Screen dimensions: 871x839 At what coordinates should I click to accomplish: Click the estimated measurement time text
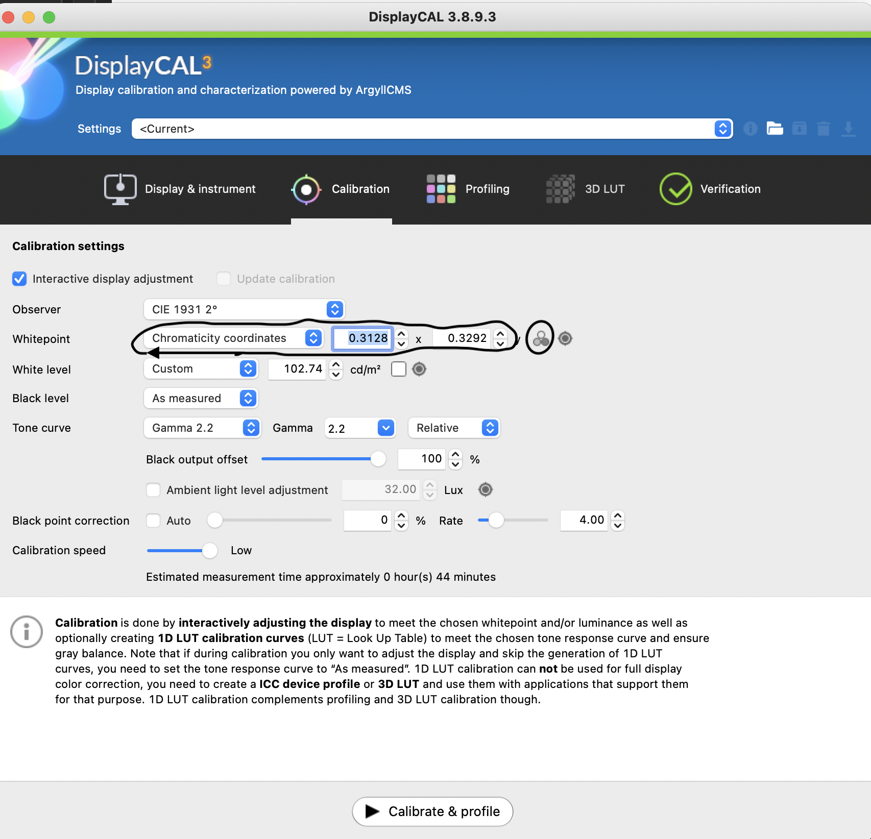point(321,577)
